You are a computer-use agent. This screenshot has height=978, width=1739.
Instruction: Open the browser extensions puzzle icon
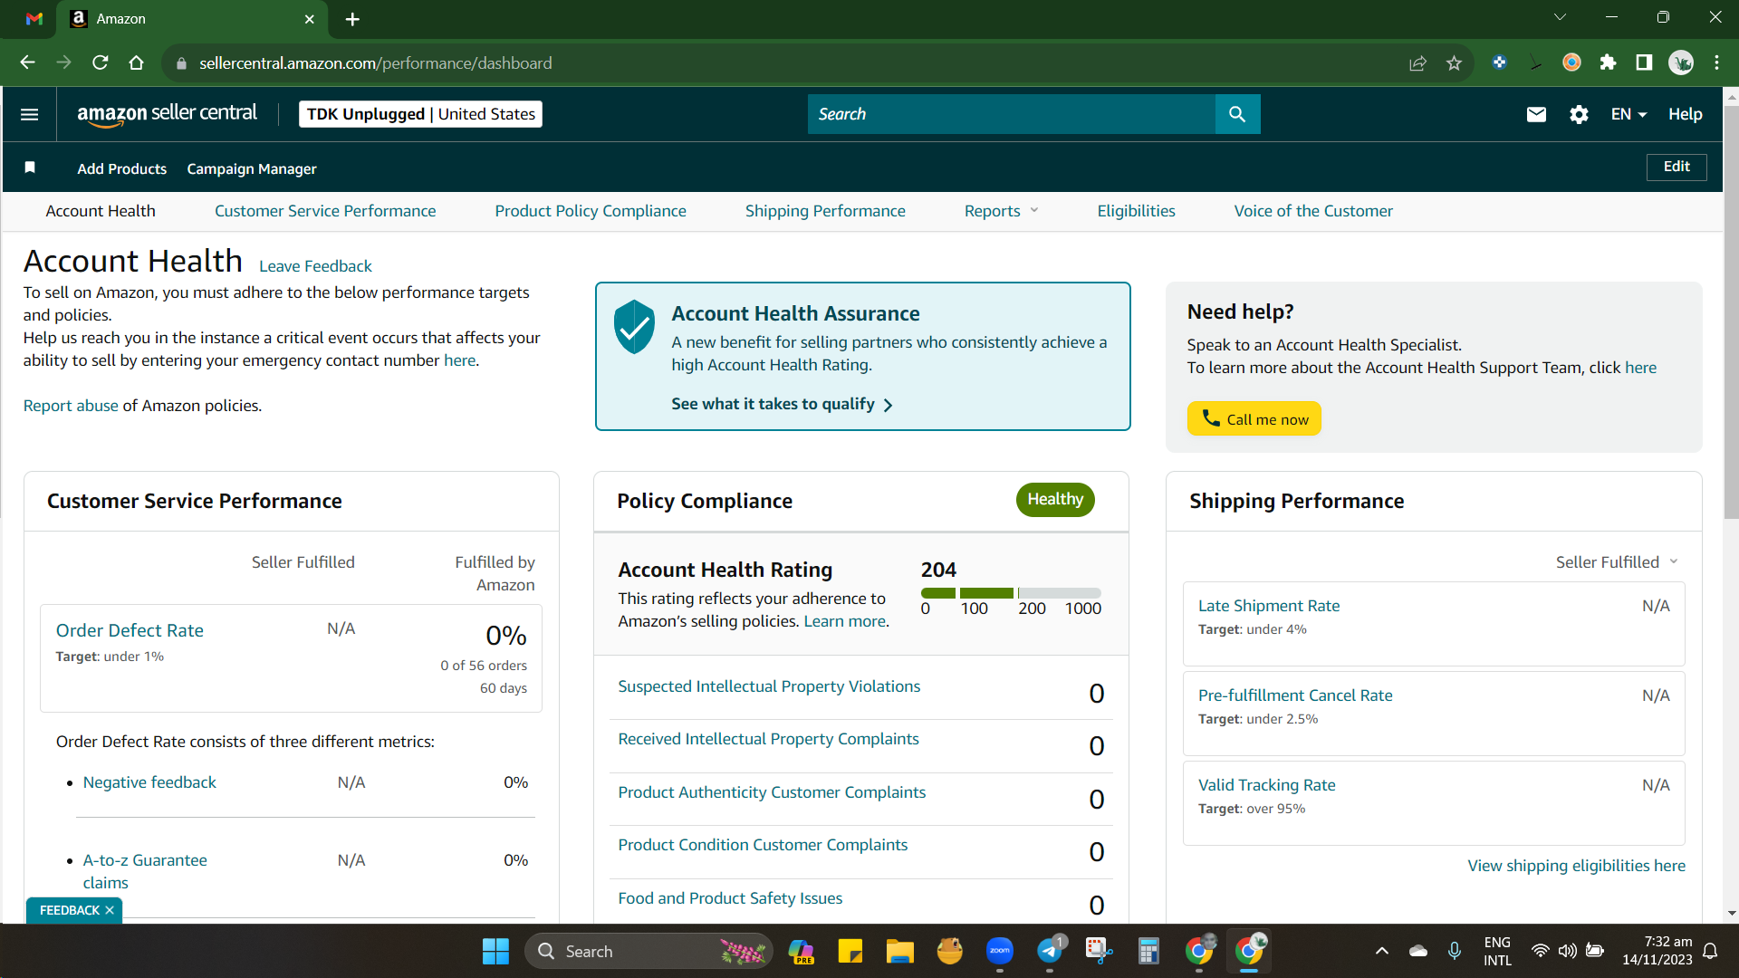coord(1608,62)
